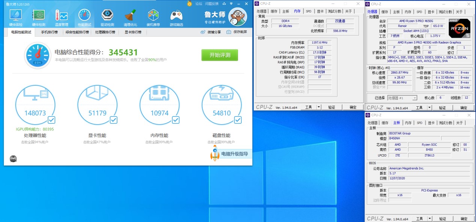Open SPD tab in CPU-Z memory window

308,11
